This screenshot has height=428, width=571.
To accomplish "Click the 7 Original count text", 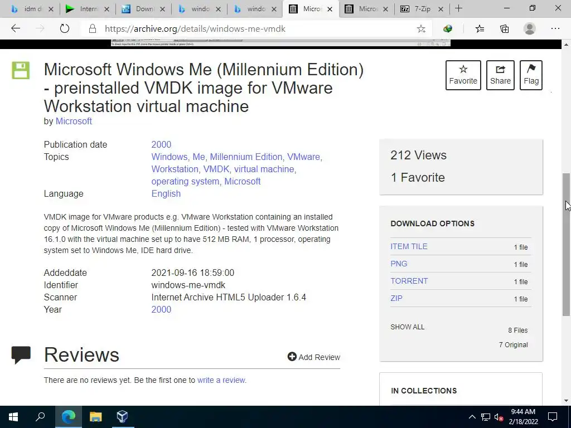I will pyautogui.click(x=513, y=344).
